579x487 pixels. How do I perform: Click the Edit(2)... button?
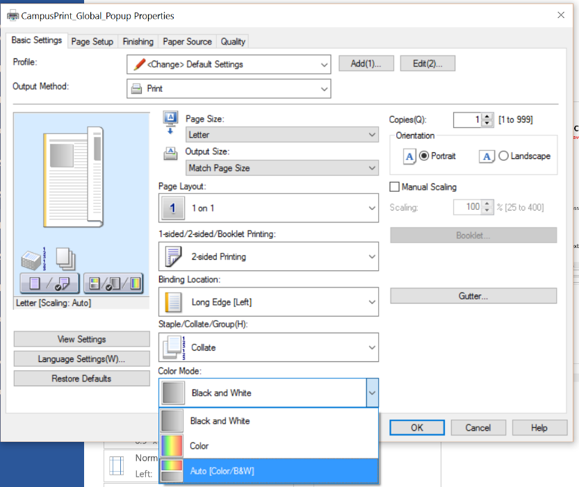click(427, 63)
